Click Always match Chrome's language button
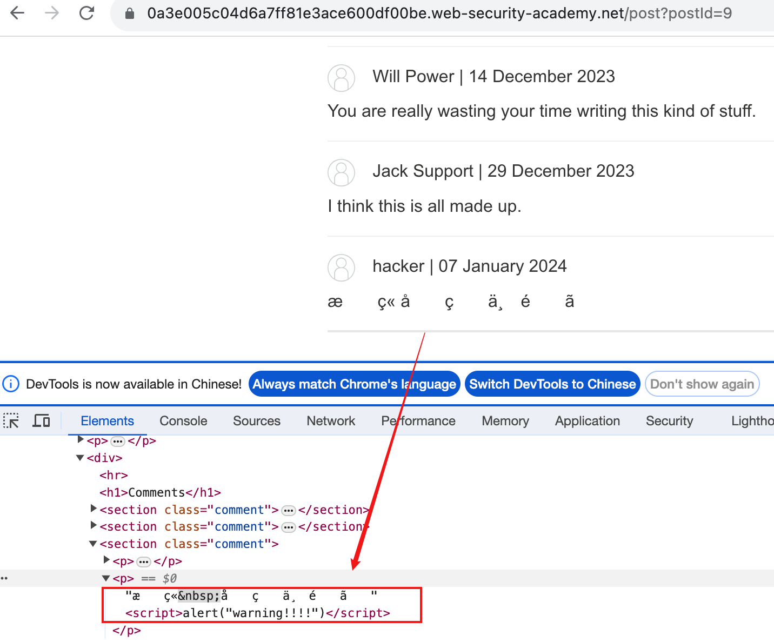 [x=355, y=384]
